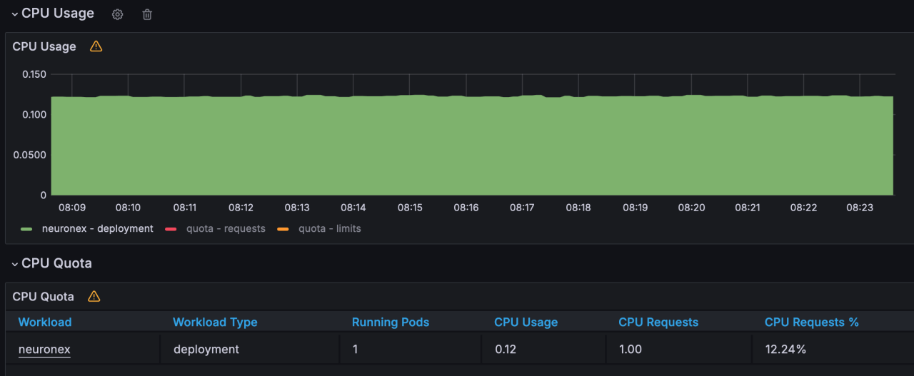Sort table by CPU Requests % column
The height and width of the screenshot is (376, 914).
point(811,322)
